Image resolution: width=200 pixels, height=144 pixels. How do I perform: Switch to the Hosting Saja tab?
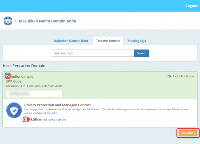(x=137, y=41)
